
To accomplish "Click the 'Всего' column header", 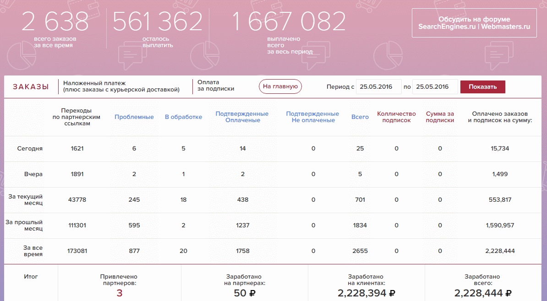I will 360,117.
